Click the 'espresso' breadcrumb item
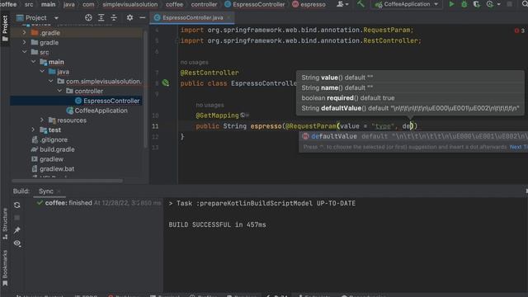528x297 pixels. (309, 4)
